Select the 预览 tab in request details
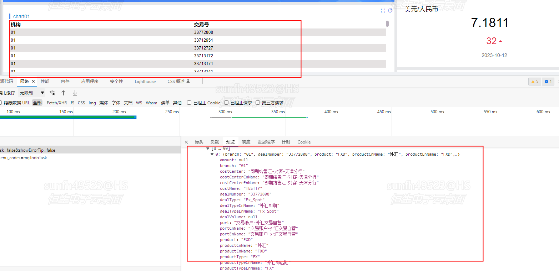The width and height of the screenshot is (559, 271). [x=230, y=142]
